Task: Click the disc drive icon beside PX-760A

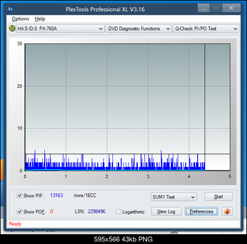Action: coord(12,28)
